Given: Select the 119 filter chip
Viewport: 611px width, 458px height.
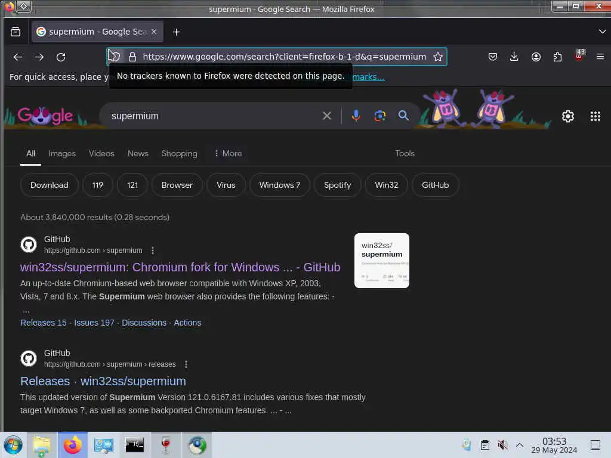Looking at the screenshot, I should pyautogui.click(x=98, y=185).
